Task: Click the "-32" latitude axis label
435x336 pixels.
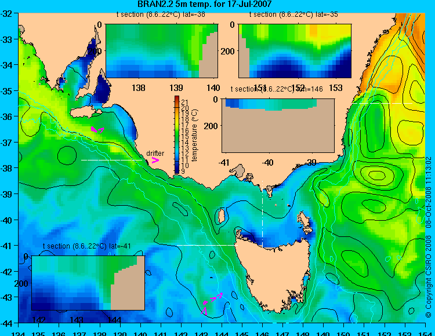Action: pyautogui.click(x=6, y=14)
